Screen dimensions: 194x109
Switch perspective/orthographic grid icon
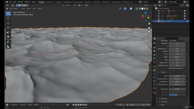(x=149, y=36)
